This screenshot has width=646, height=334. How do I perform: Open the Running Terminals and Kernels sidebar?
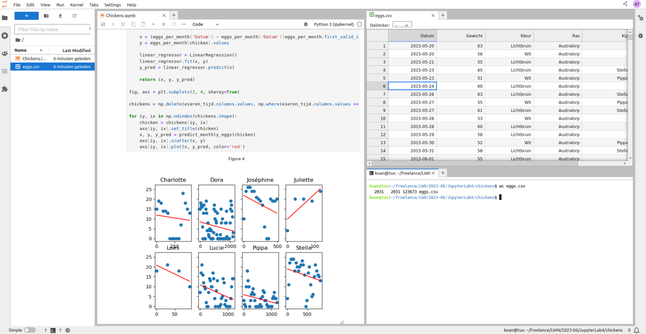point(5,35)
